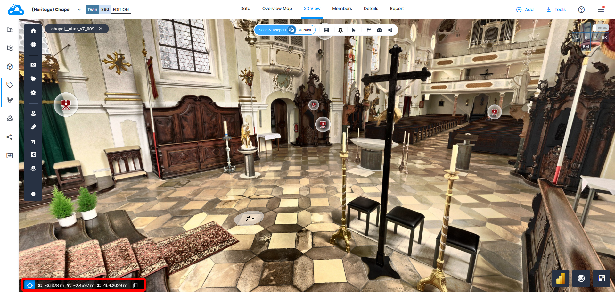Image resolution: width=615 pixels, height=292 pixels.
Task: Click the home icon in dark toolbar
Action: [33, 31]
